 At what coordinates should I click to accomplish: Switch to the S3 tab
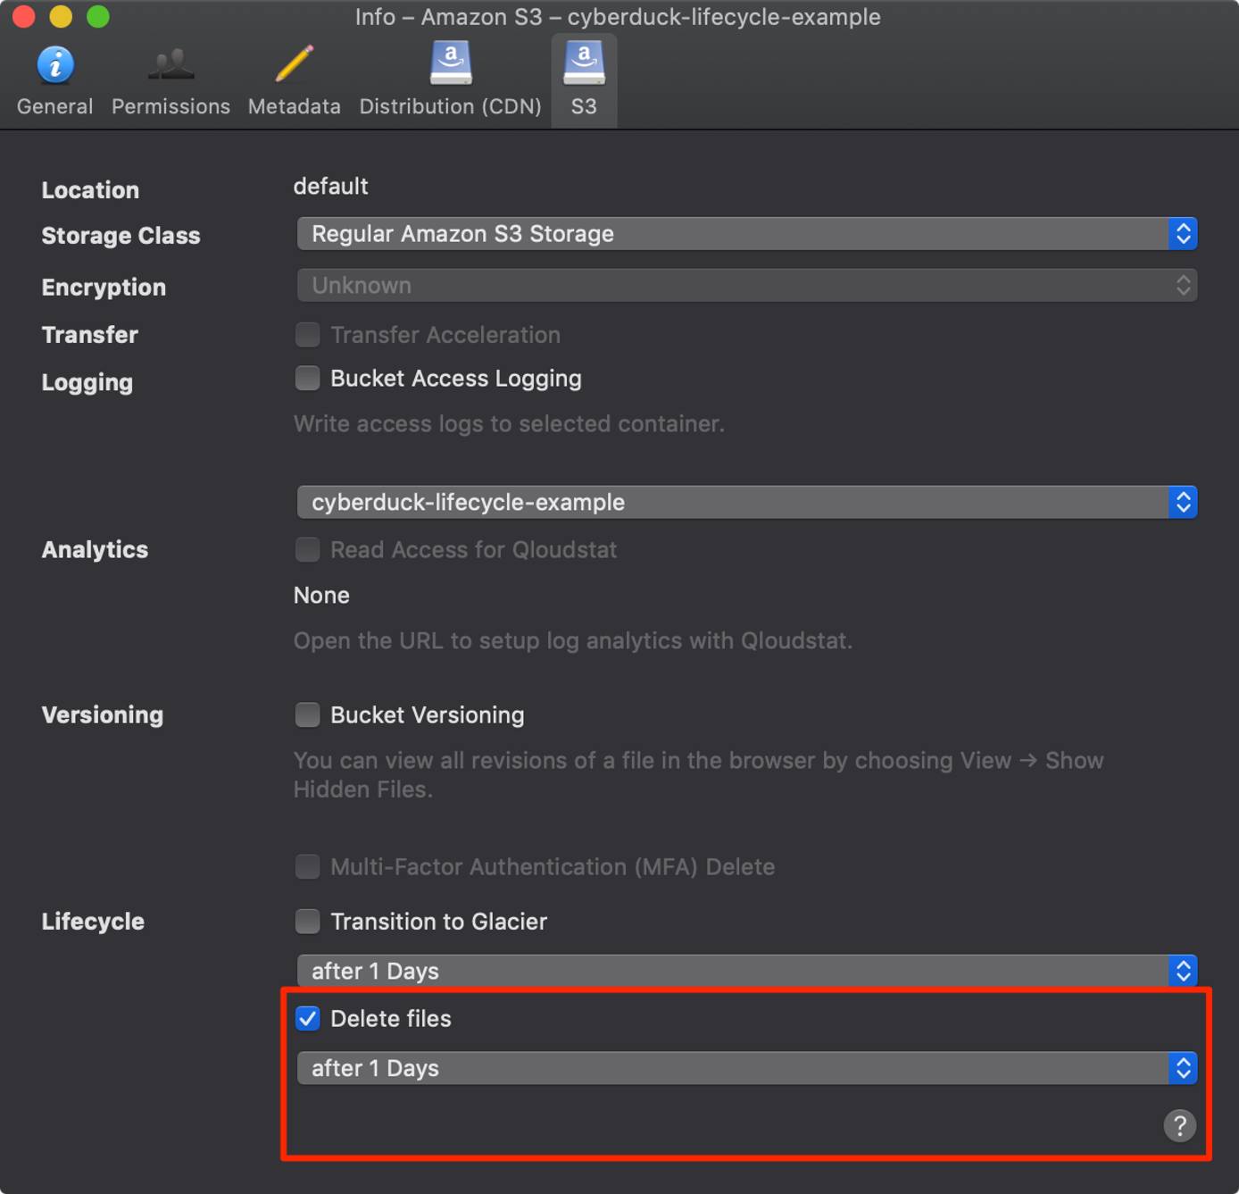pos(584,80)
